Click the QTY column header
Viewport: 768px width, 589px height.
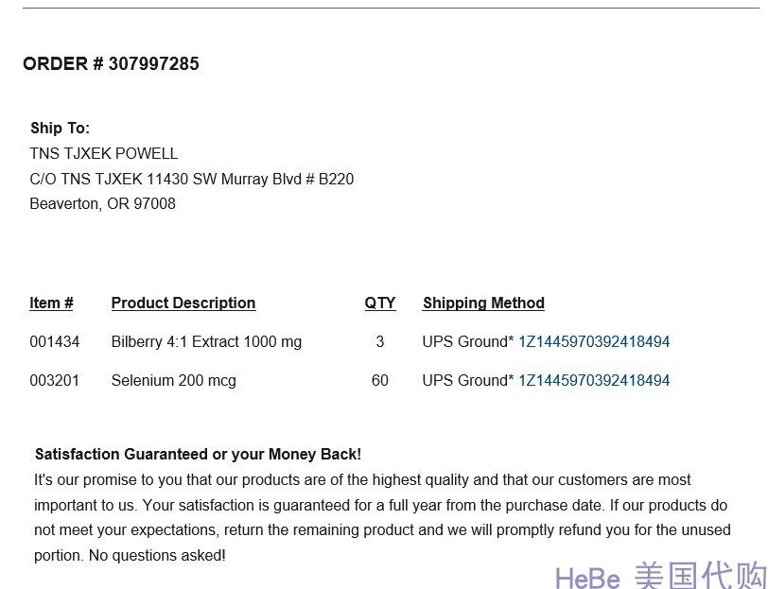[380, 303]
